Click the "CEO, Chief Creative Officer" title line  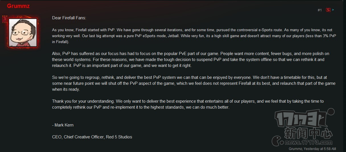pos(92,137)
